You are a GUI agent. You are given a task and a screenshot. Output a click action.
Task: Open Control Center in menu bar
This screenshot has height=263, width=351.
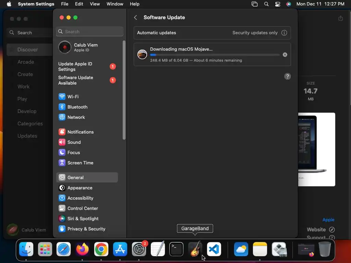tap(278, 4)
